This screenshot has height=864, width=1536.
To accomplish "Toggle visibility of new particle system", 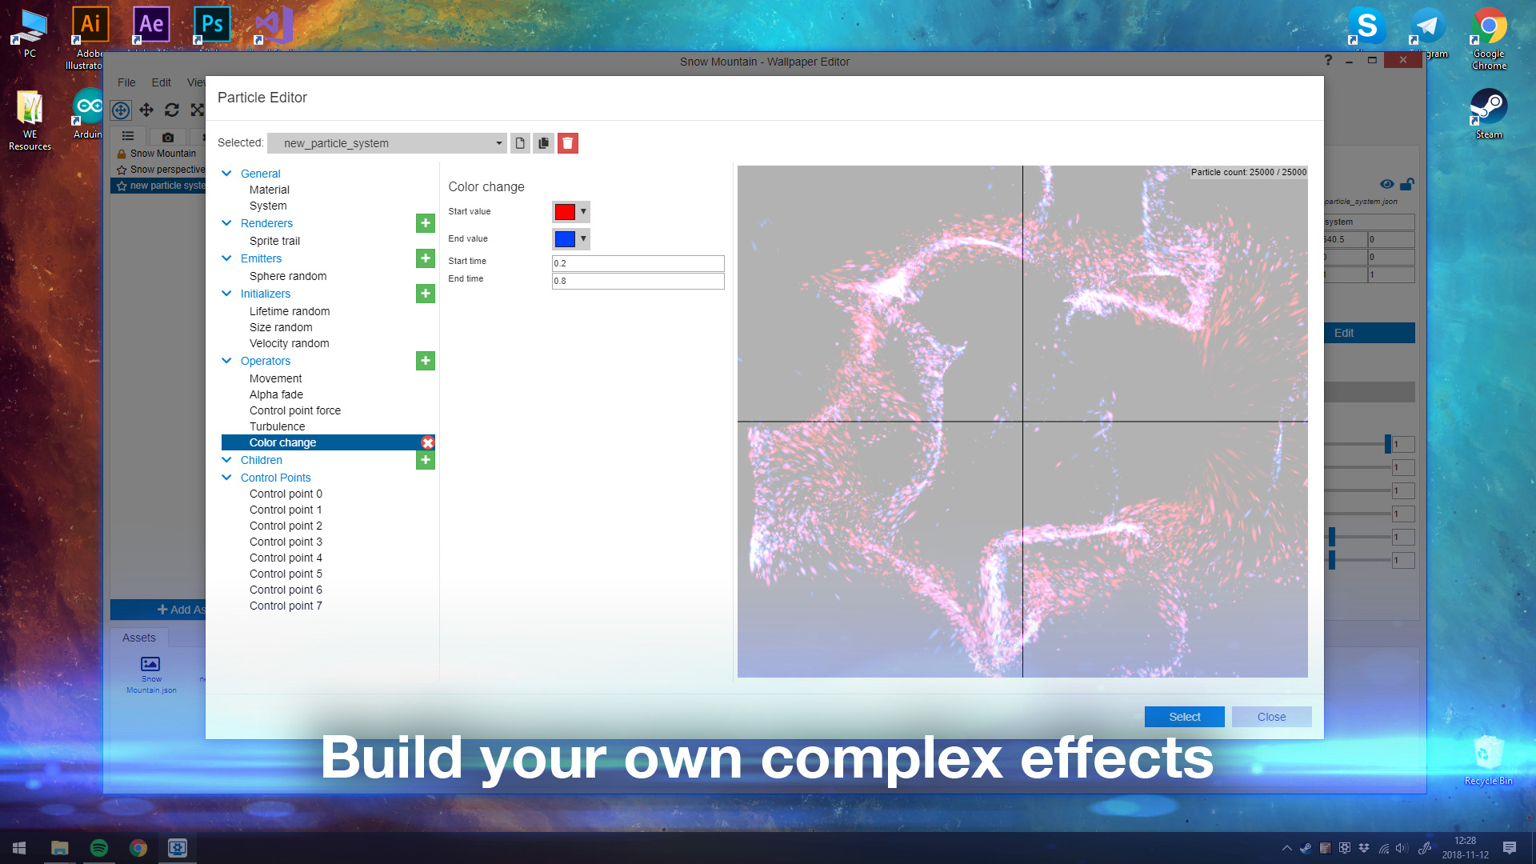I will [x=1386, y=183].
